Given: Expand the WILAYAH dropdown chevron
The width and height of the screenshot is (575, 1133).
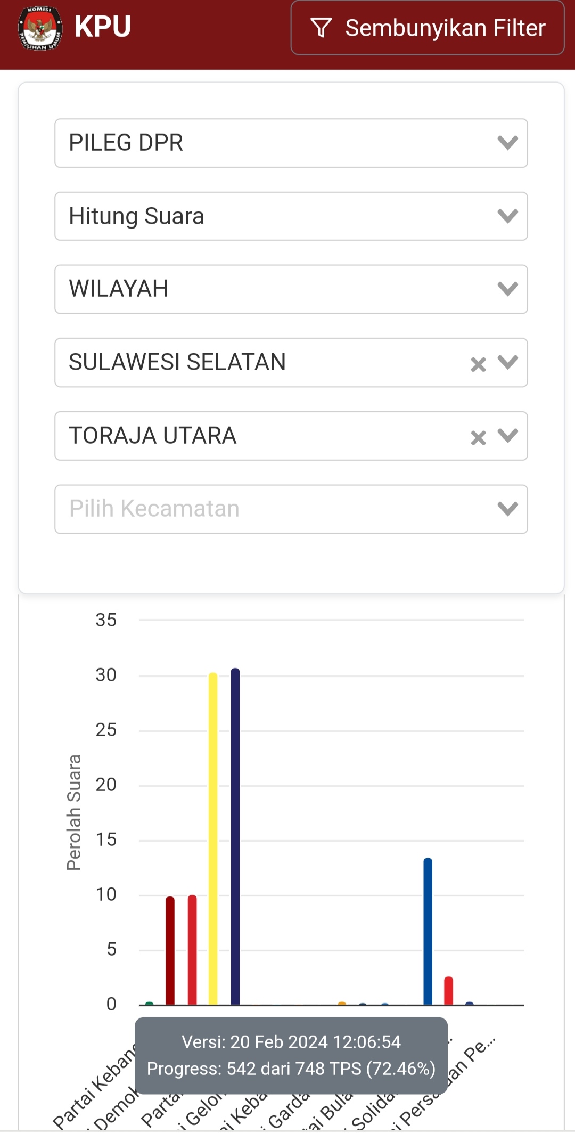Looking at the screenshot, I should pyautogui.click(x=508, y=289).
